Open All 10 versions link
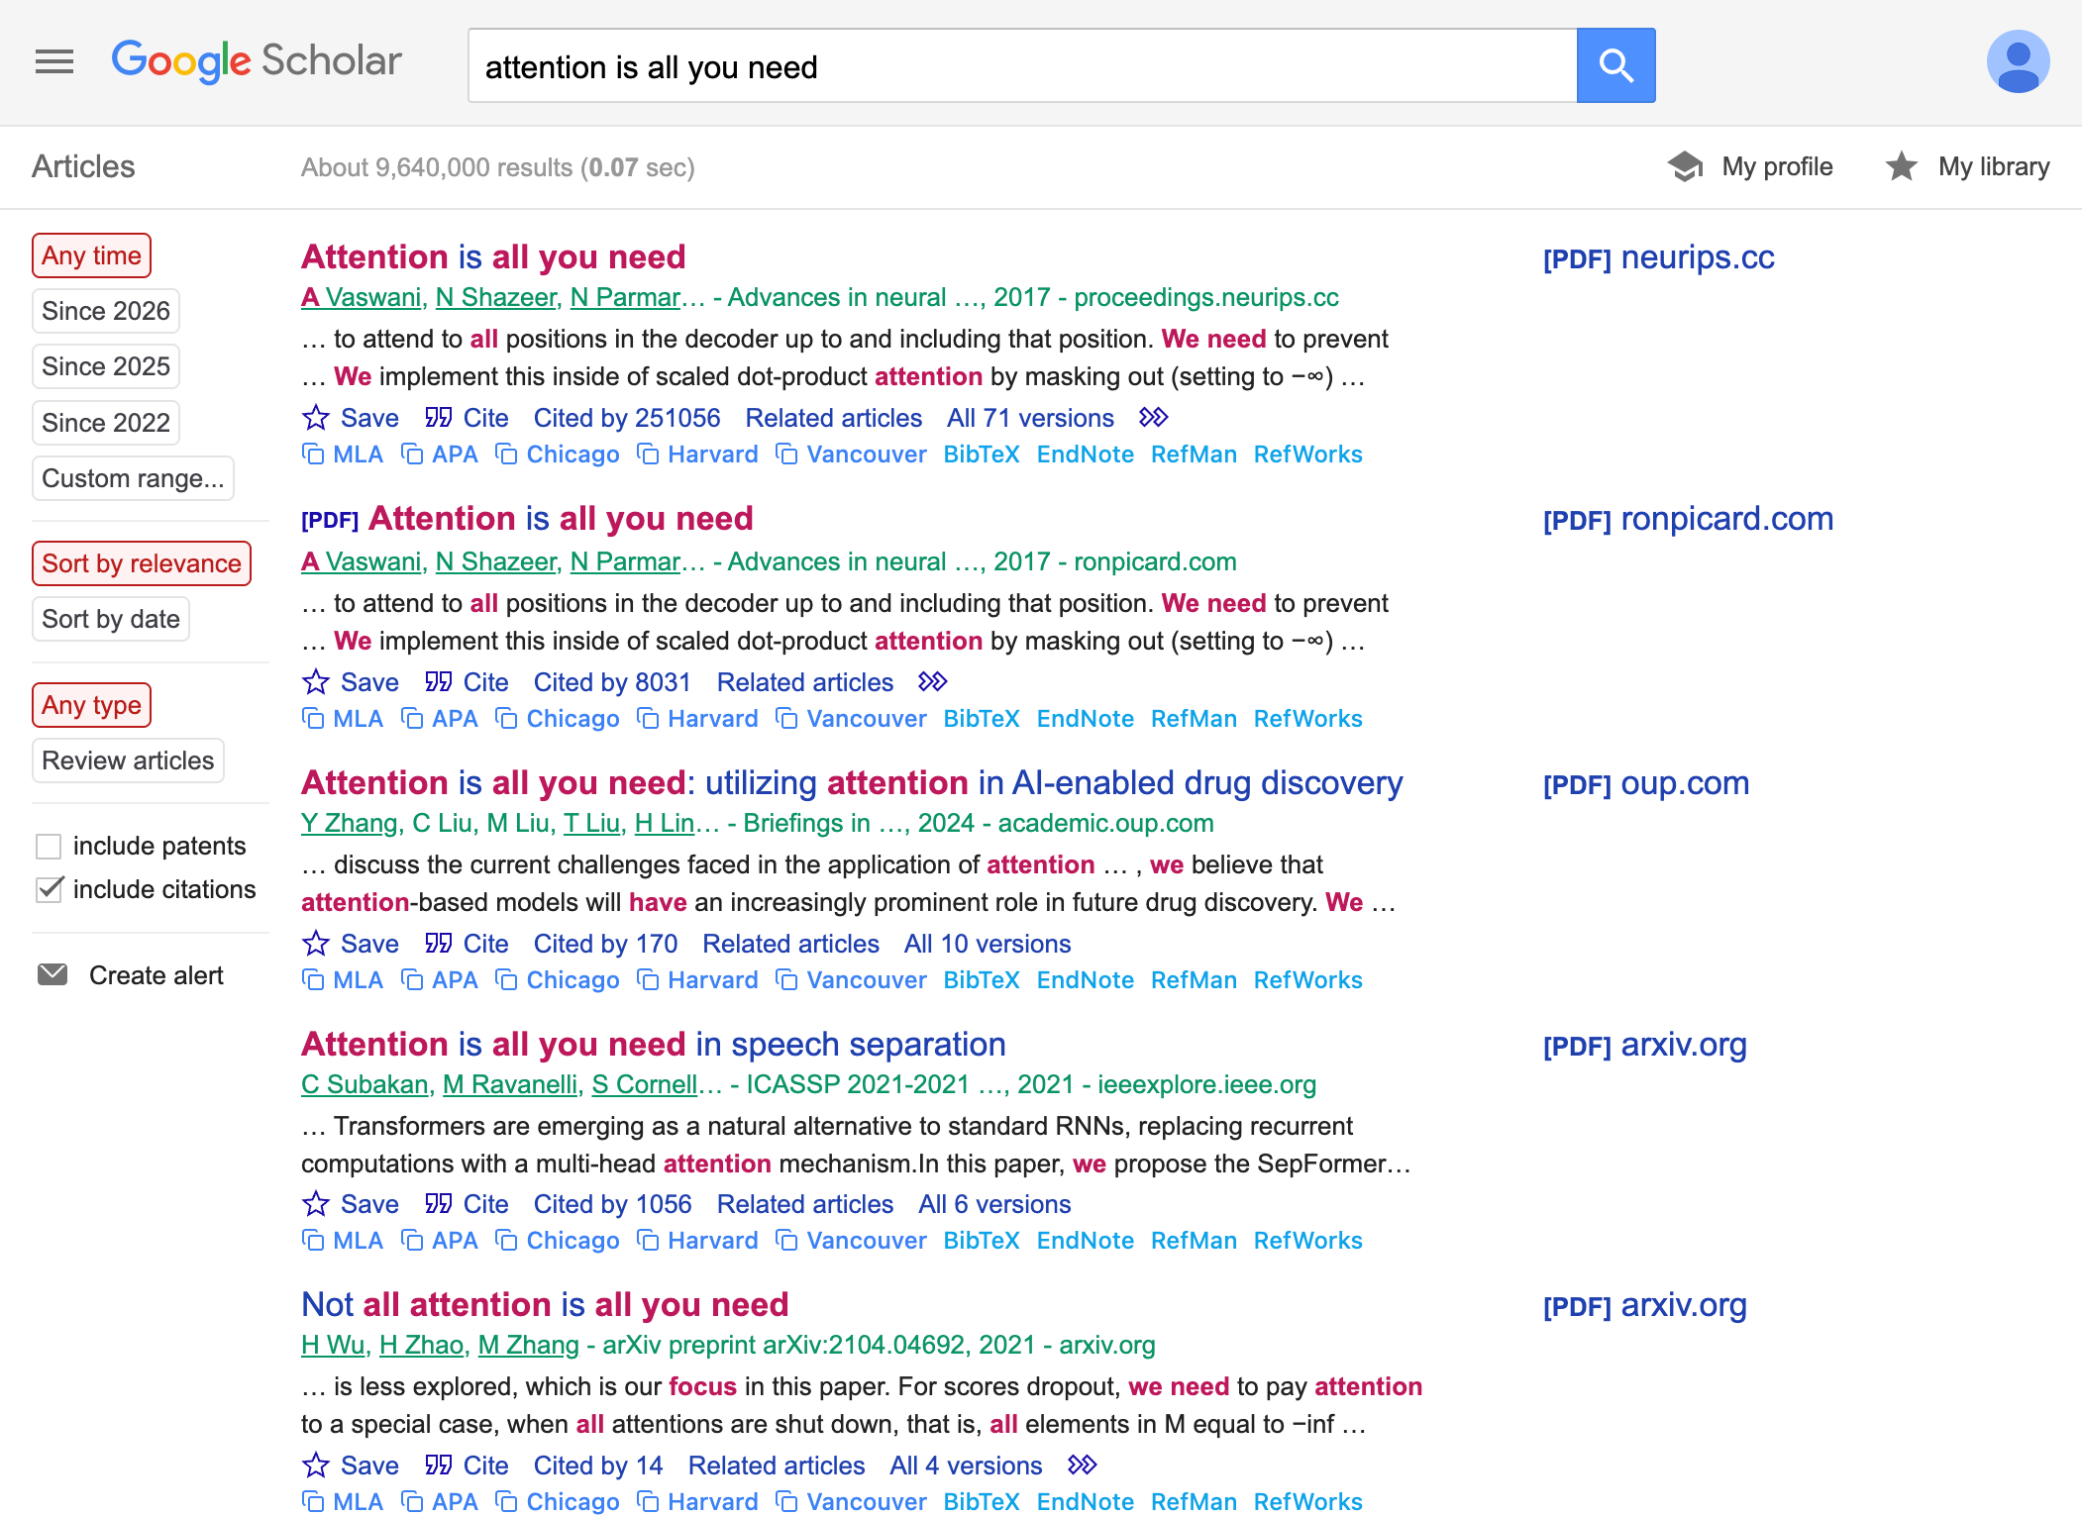 tap(988, 944)
